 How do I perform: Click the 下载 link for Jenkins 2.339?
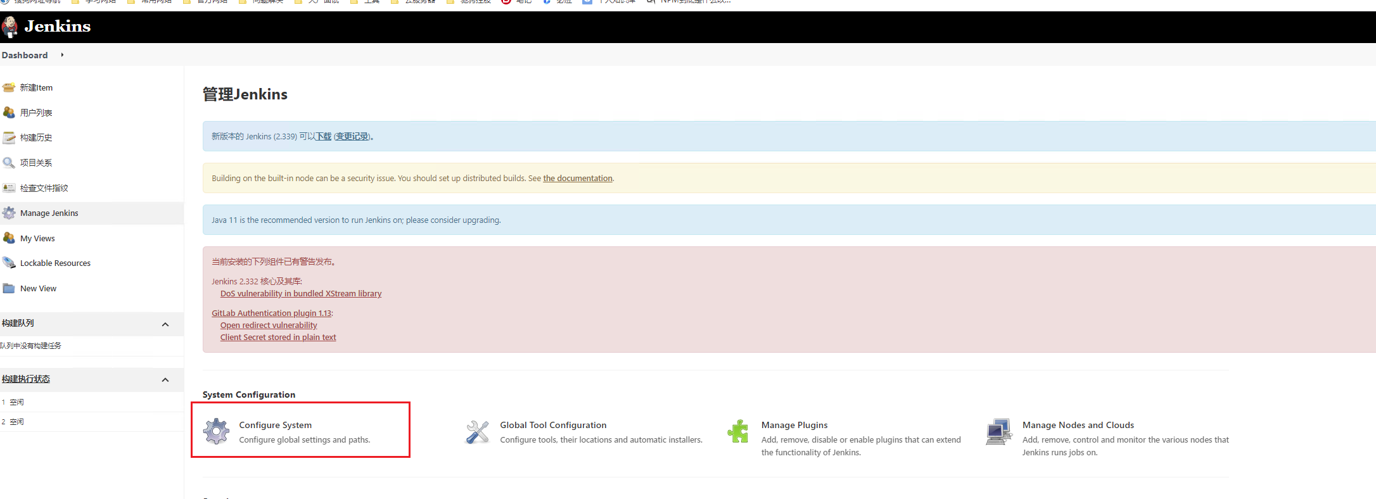(x=324, y=136)
